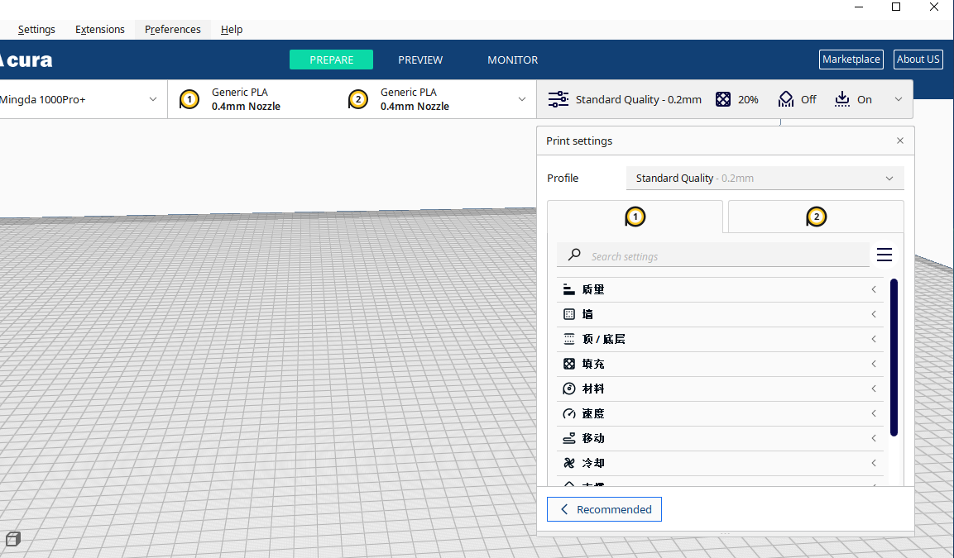Select the 材料 (Material) settings icon
Image resolution: width=954 pixels, height=558 pixels.
pyautogui.click(x=568, y=389)
